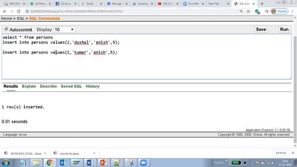Click the word 'dushal' in the editor
The image size is (297, 167).
pos(81,42)
